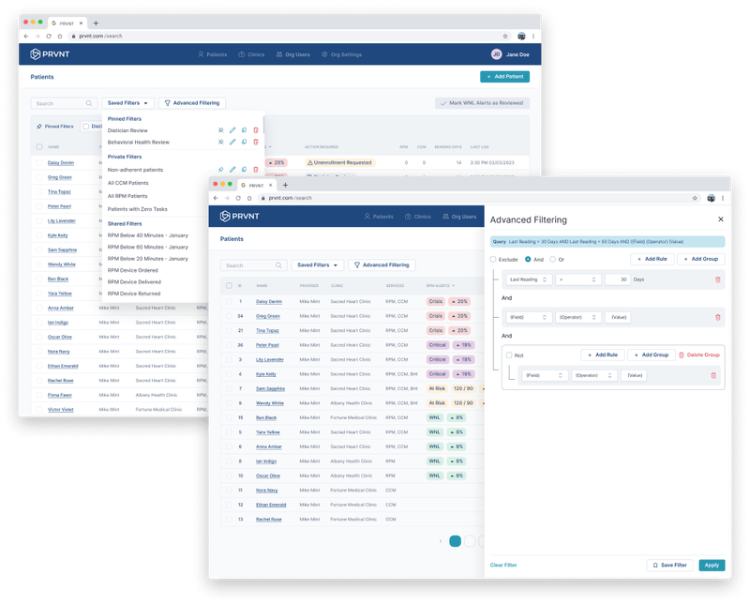Click the search magnifier in front window

(x=278, y=265)
